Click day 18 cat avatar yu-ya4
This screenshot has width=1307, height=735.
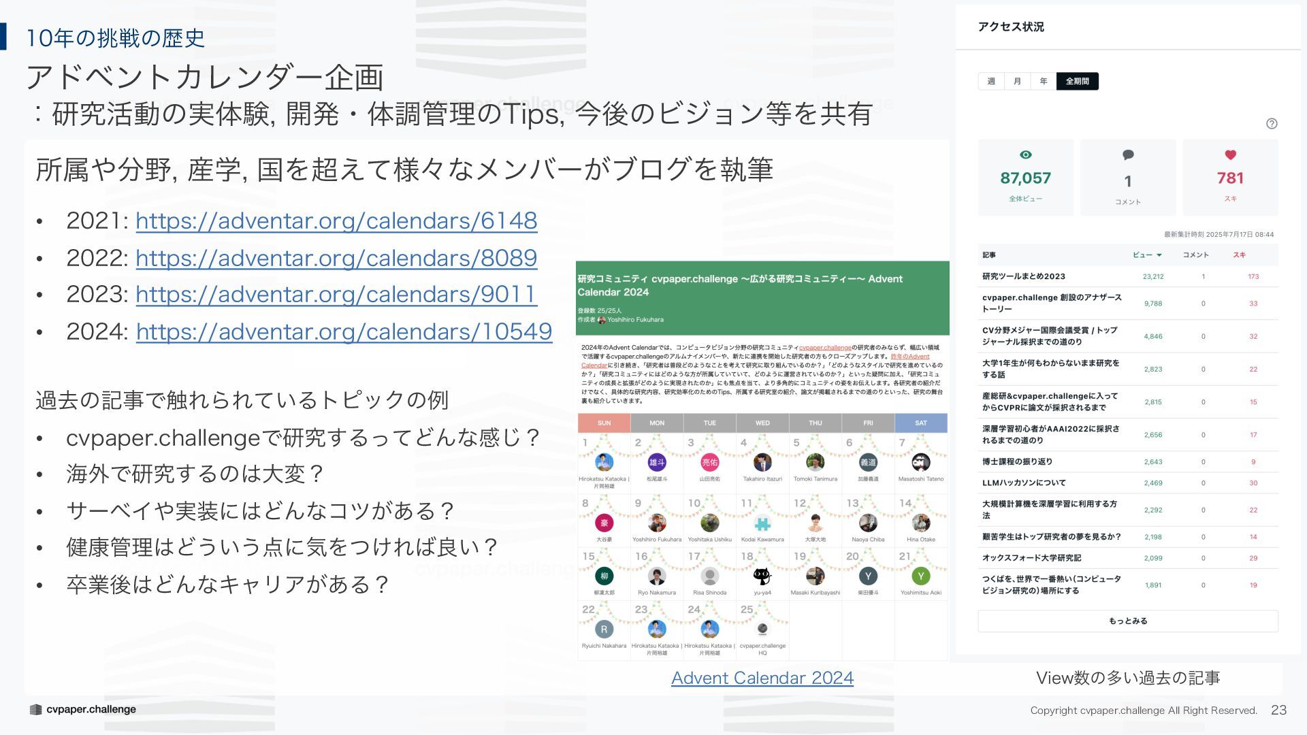(762, 576)
